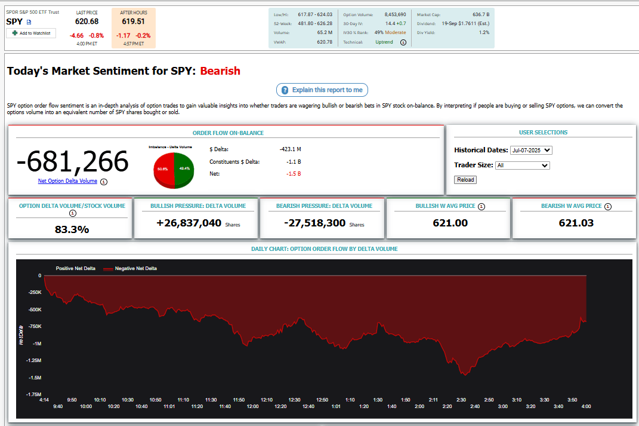The width and height of the screenshot is (639, 426).
Task: Click the bearish weighted average price 621.03
Action: click(576, 223)
